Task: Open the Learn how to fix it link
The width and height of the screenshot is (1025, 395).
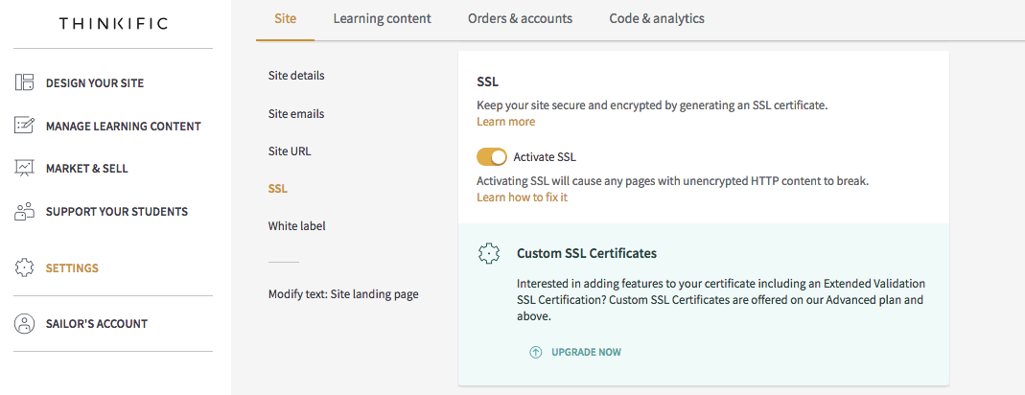Action: coord(522,197)
